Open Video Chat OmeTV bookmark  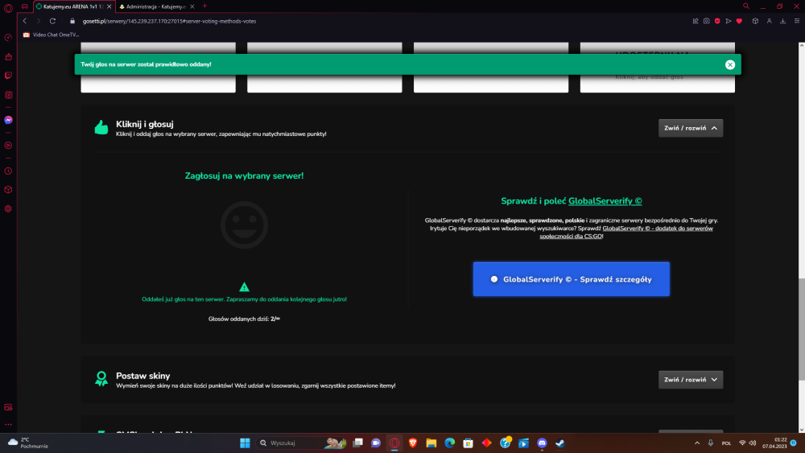[x=51, y=35]
